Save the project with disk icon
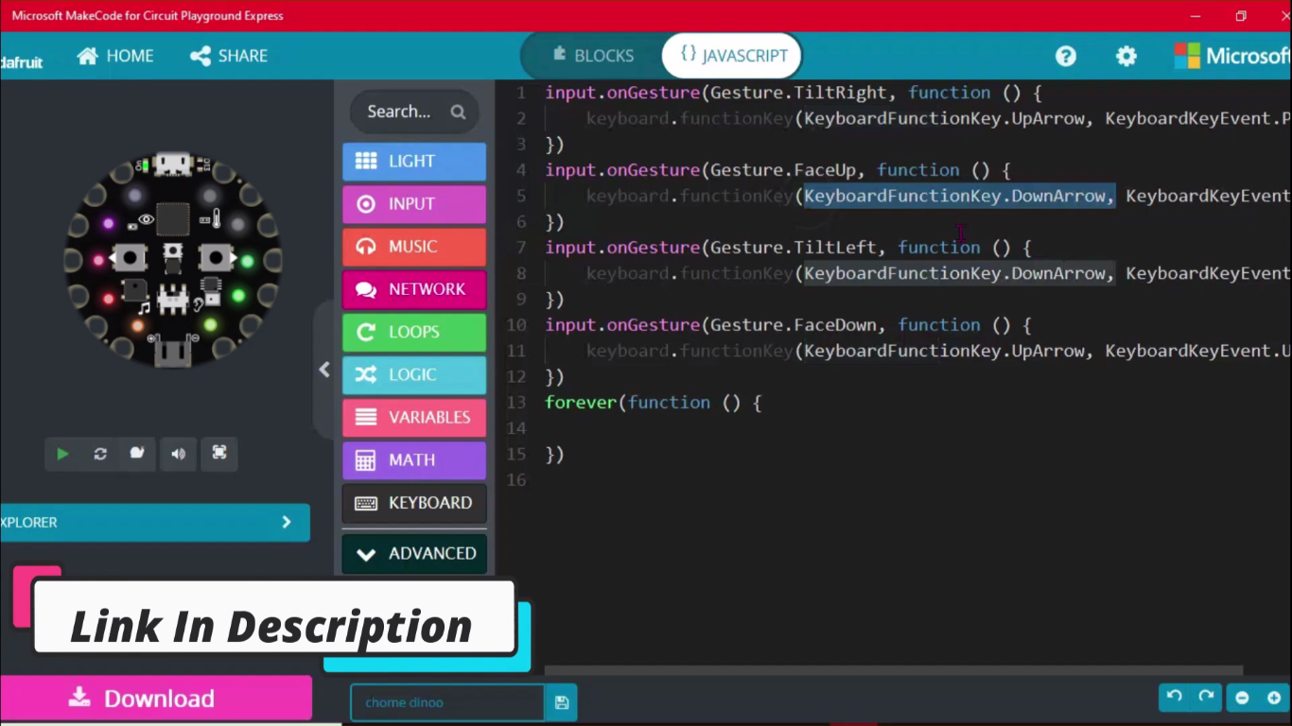The width and height of the screenshot is (1292, 726). (562, 702)
